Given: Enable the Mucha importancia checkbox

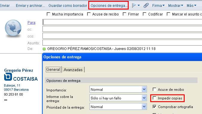Looking at the screenshot, I should 48,14.
